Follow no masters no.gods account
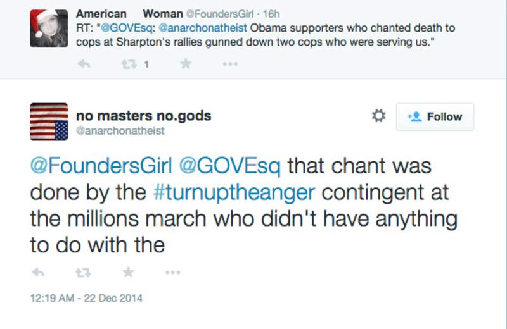This screenshot has height=329, width=507. pos(435,116)
